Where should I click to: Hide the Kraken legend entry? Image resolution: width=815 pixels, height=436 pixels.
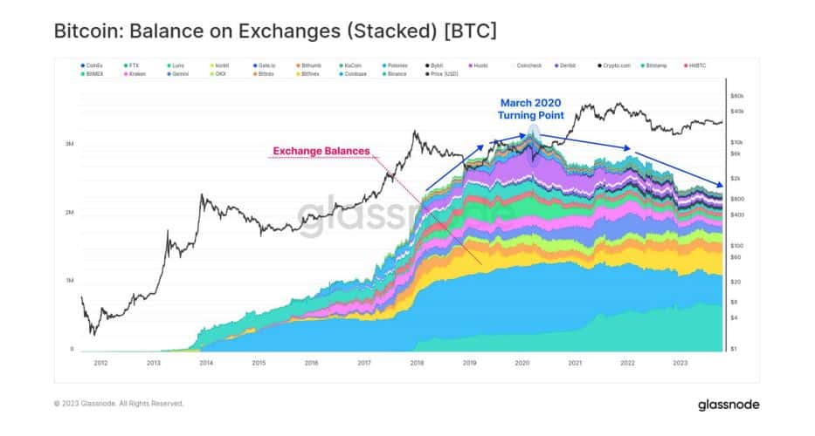(x=138, y=75)
